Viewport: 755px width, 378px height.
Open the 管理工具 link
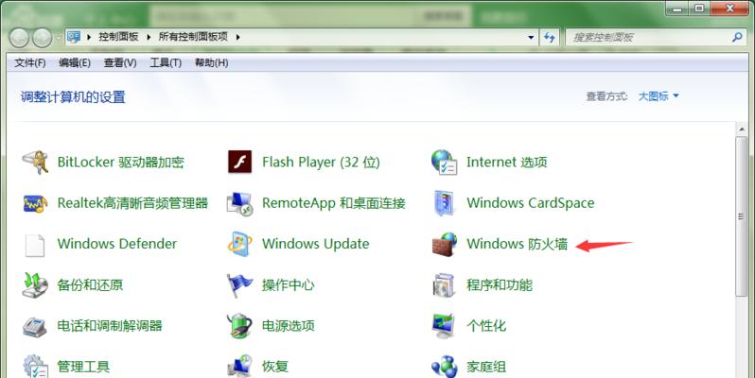tap(83, 367)
